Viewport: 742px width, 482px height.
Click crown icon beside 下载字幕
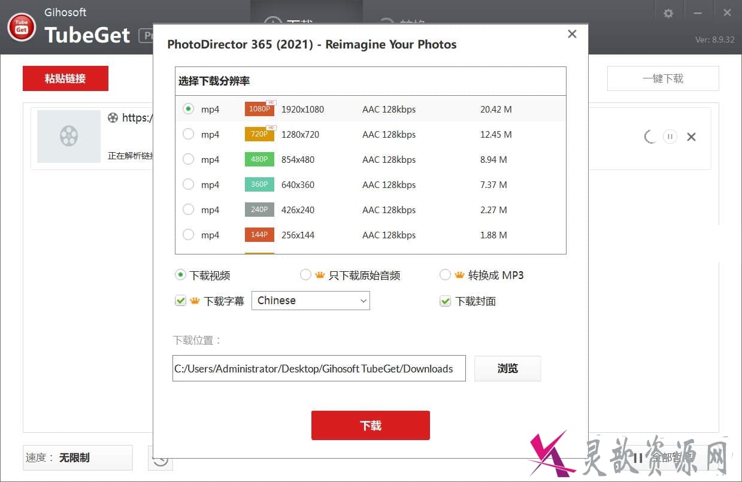click(195, 301)
